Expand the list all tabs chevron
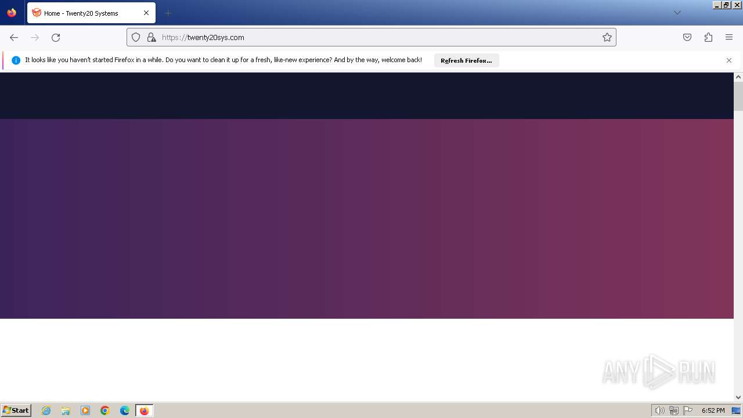Viewport: 743px width, 418px height. pyautogui.click(x=677, y=13)
